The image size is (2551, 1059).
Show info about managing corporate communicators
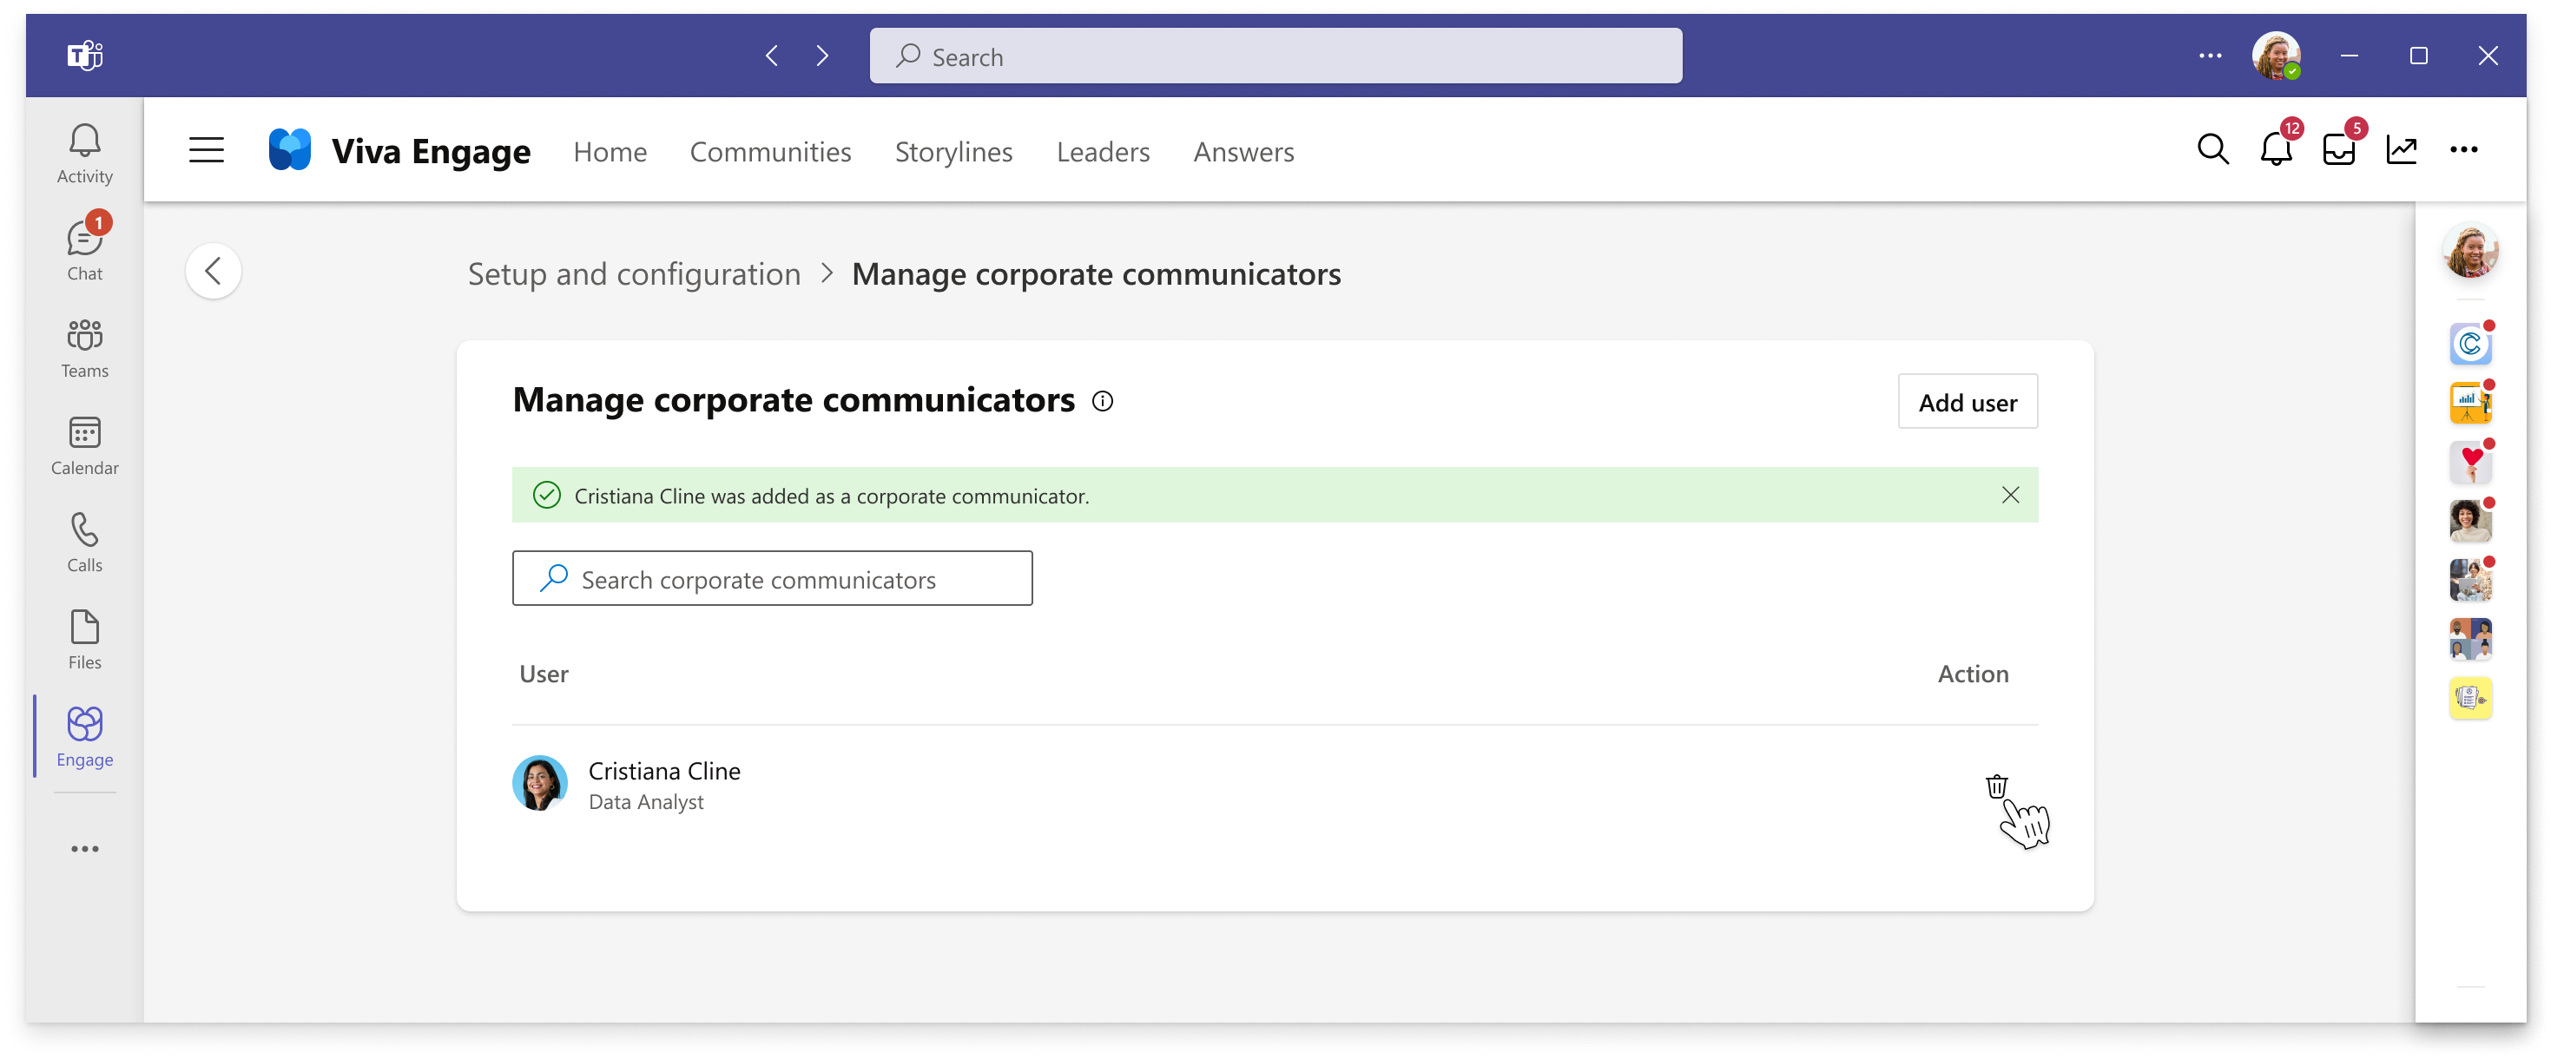1102,401
